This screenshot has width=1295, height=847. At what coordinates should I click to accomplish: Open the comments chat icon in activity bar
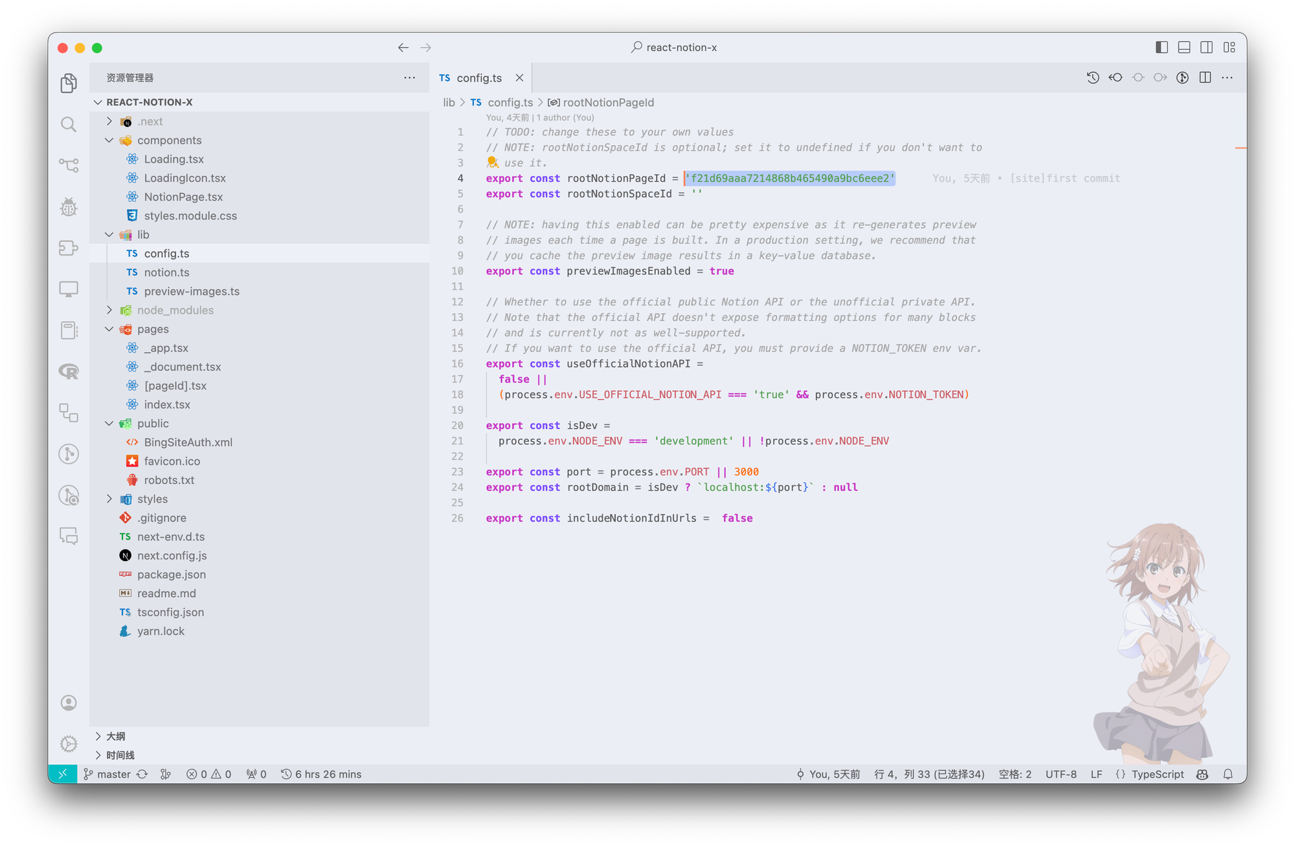(69, 536)
